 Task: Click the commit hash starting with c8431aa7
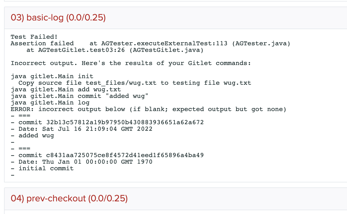point(125,155)
